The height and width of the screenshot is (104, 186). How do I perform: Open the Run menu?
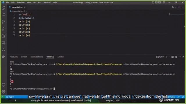[x=40, y=2]
